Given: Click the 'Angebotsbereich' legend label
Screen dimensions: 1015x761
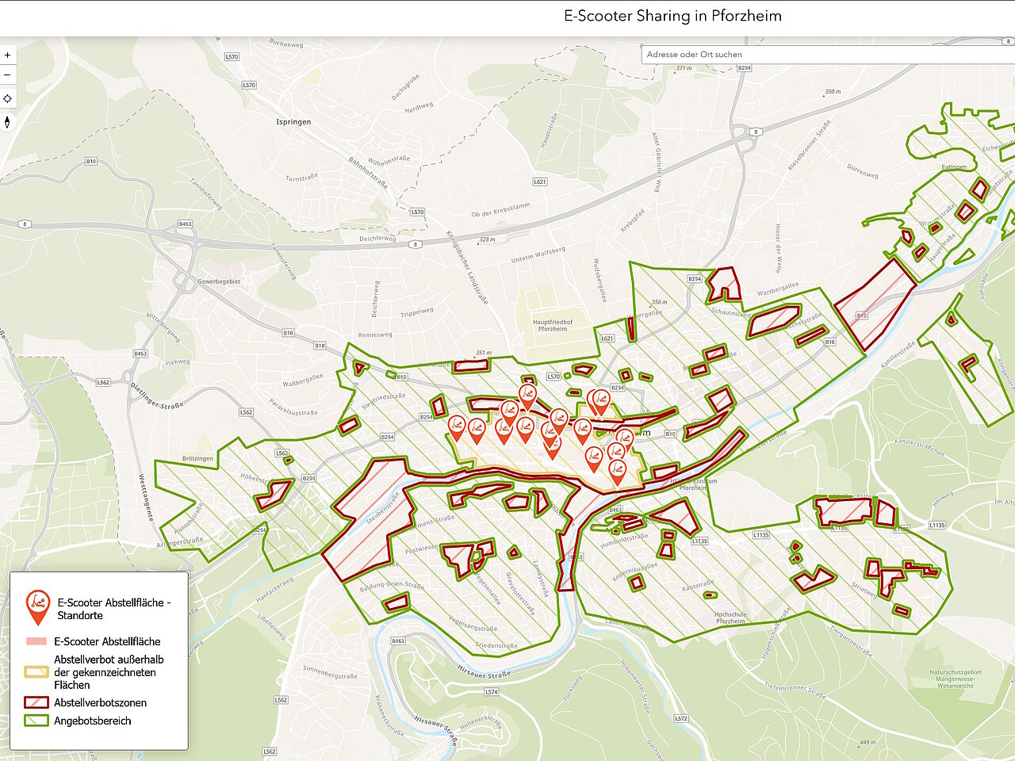Looking at the screenshot, I should point(93,721).
